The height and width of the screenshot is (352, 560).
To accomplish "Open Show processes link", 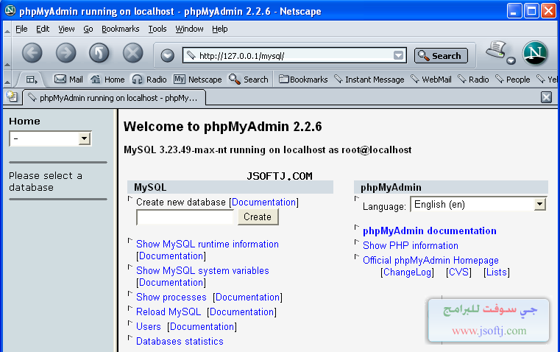I will pyautogui.click(x=171, y=297).
